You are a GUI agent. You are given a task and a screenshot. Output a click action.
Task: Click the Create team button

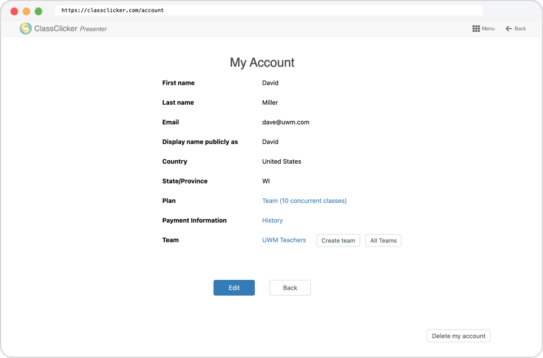click(x=339, y=241)
